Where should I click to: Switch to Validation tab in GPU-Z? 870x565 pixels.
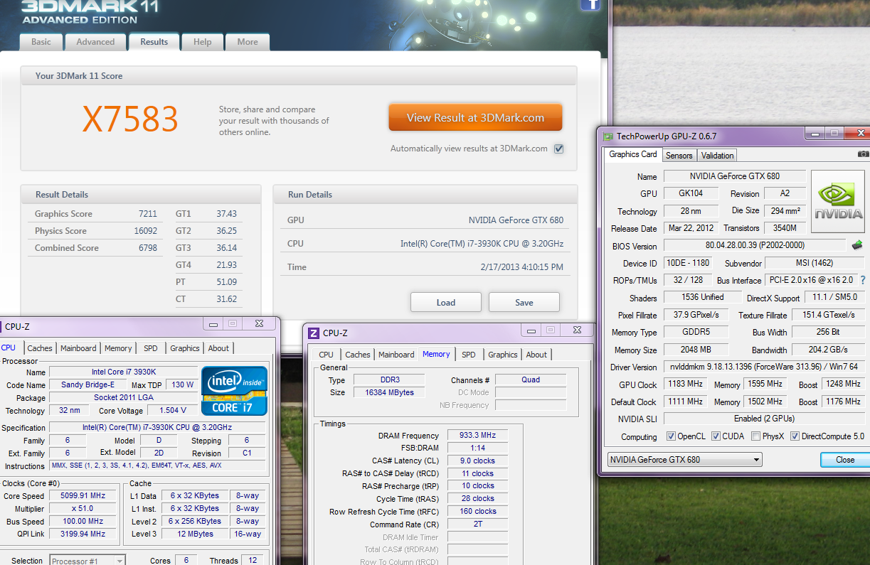[717, 155]
